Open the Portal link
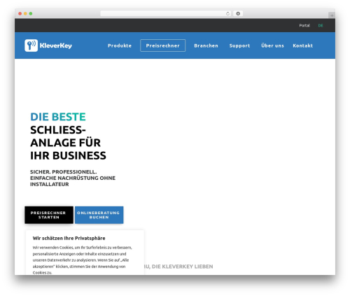The height and width of the screenshot is (296, 350). pyautogui.click(x=304, y=25)
